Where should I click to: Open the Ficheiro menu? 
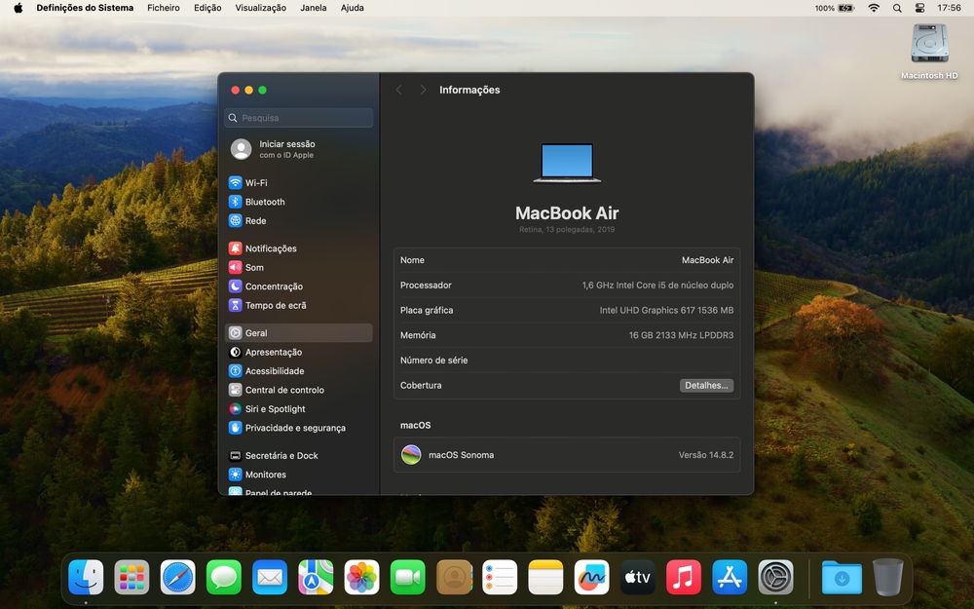(x=164, y=8)
